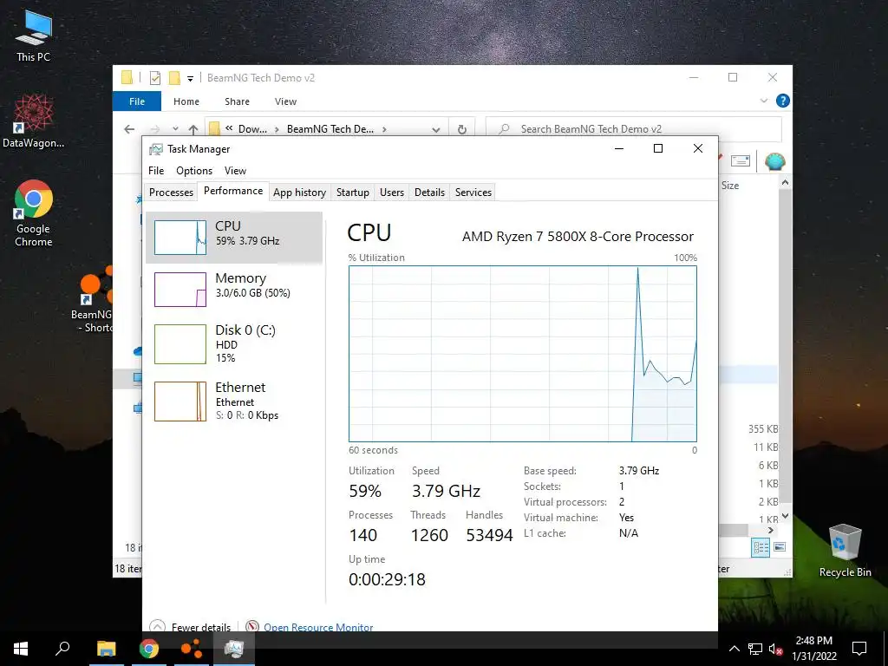This screenshot has width=888, height=666.
Task: Select the Performance tab
Action: [233, 191]
